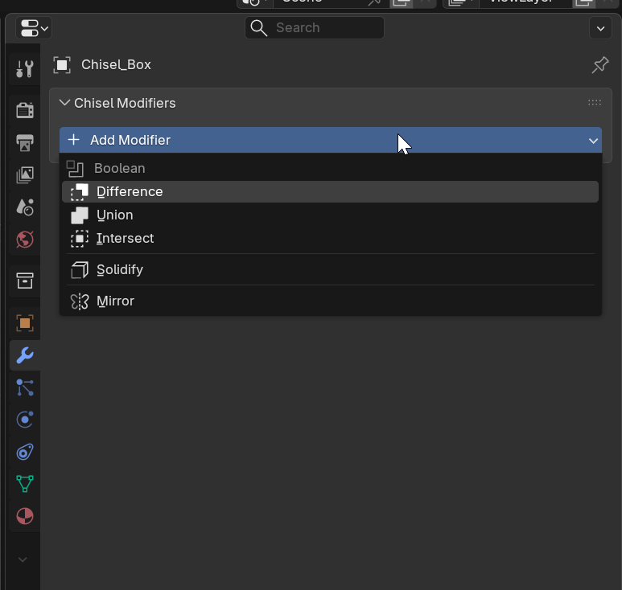Open the Particles properties tab
This screenshot has width=622, height=590.
[x=25, y=387]
